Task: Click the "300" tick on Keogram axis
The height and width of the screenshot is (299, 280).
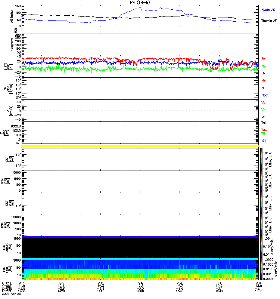Action: (x=18, y=35)
